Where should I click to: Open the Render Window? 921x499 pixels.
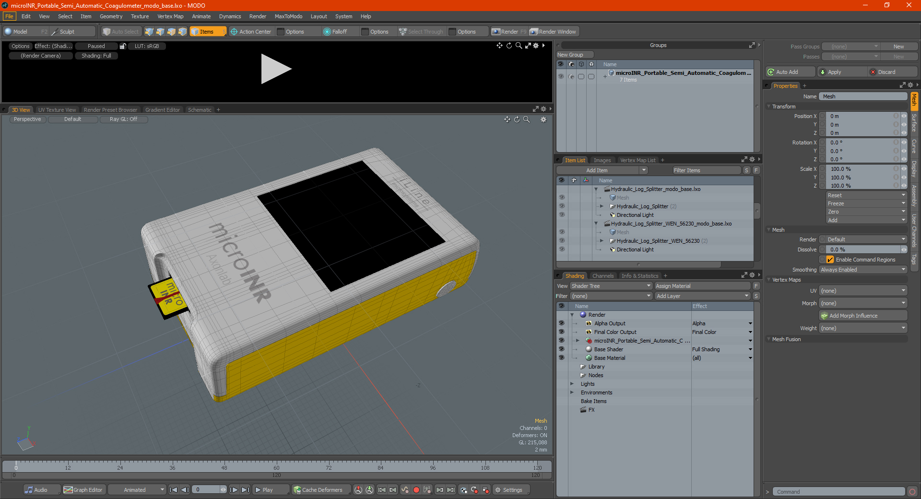[553, 32]
